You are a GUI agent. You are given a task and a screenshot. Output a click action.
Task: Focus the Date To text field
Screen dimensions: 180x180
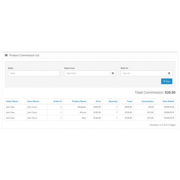pos(143,73)
